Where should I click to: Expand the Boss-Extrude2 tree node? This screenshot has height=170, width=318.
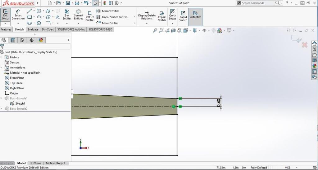(2, 109)
